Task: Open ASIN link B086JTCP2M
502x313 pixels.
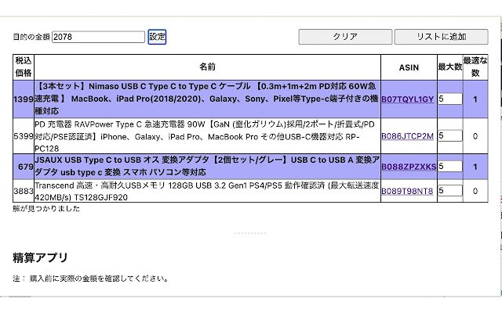Action: [x=407, y=136]
